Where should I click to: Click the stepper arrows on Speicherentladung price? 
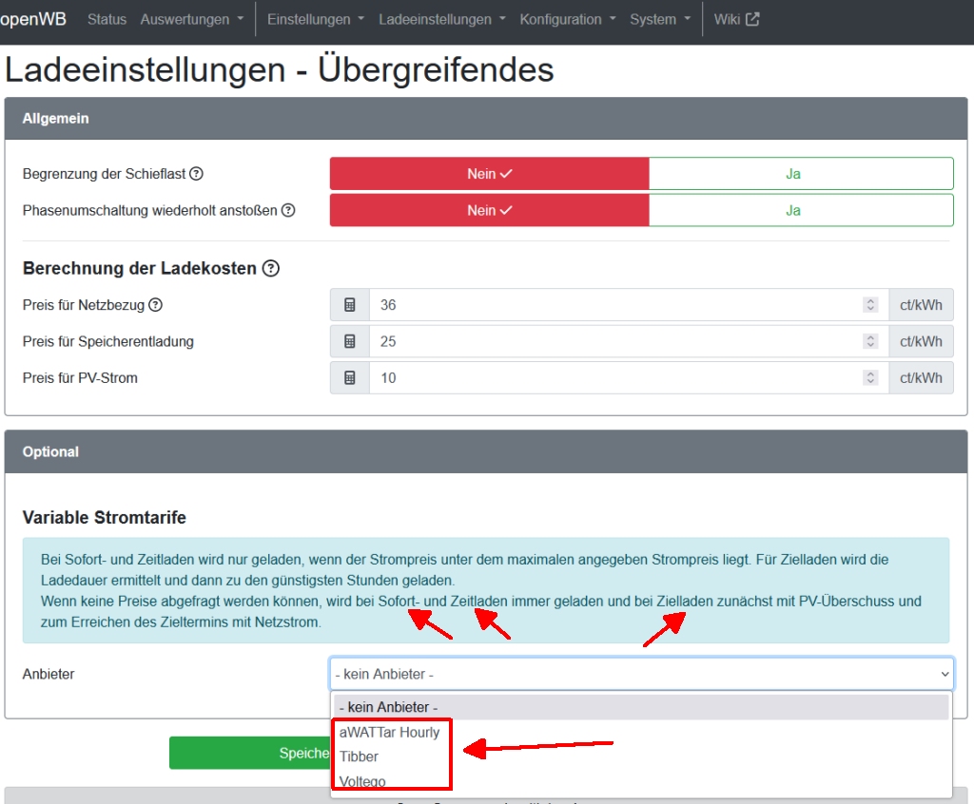tap(870, 341)
